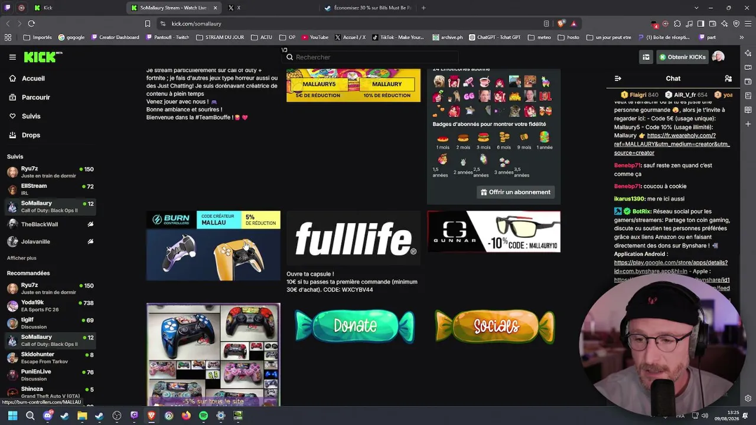Image resolution: width=756 pixels, height=425 pixels.
Task: Open Skidohunter recommended channel
Action: click(50, 358)
